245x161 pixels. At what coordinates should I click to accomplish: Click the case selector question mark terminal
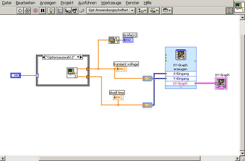pyautogui.click(x=37, y=75)
